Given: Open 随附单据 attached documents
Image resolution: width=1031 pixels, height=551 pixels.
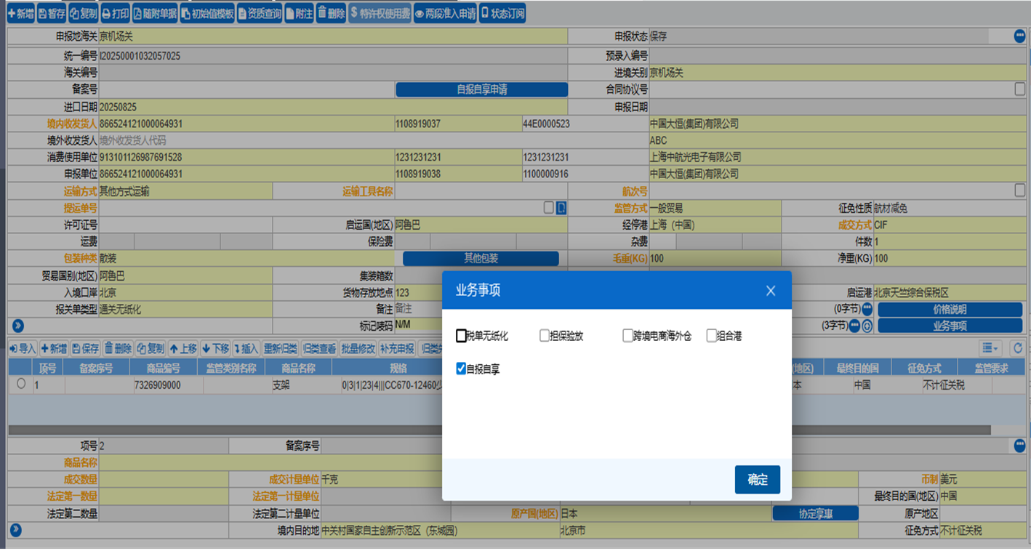Looking at the screenshot, I should click(155, 14).
